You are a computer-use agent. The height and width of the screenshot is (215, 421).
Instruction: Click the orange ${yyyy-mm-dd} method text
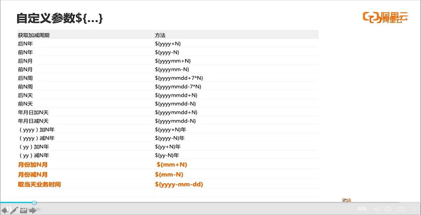[179, 184]
